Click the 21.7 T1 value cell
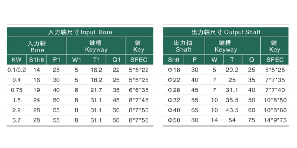 [x=96, y=90]
